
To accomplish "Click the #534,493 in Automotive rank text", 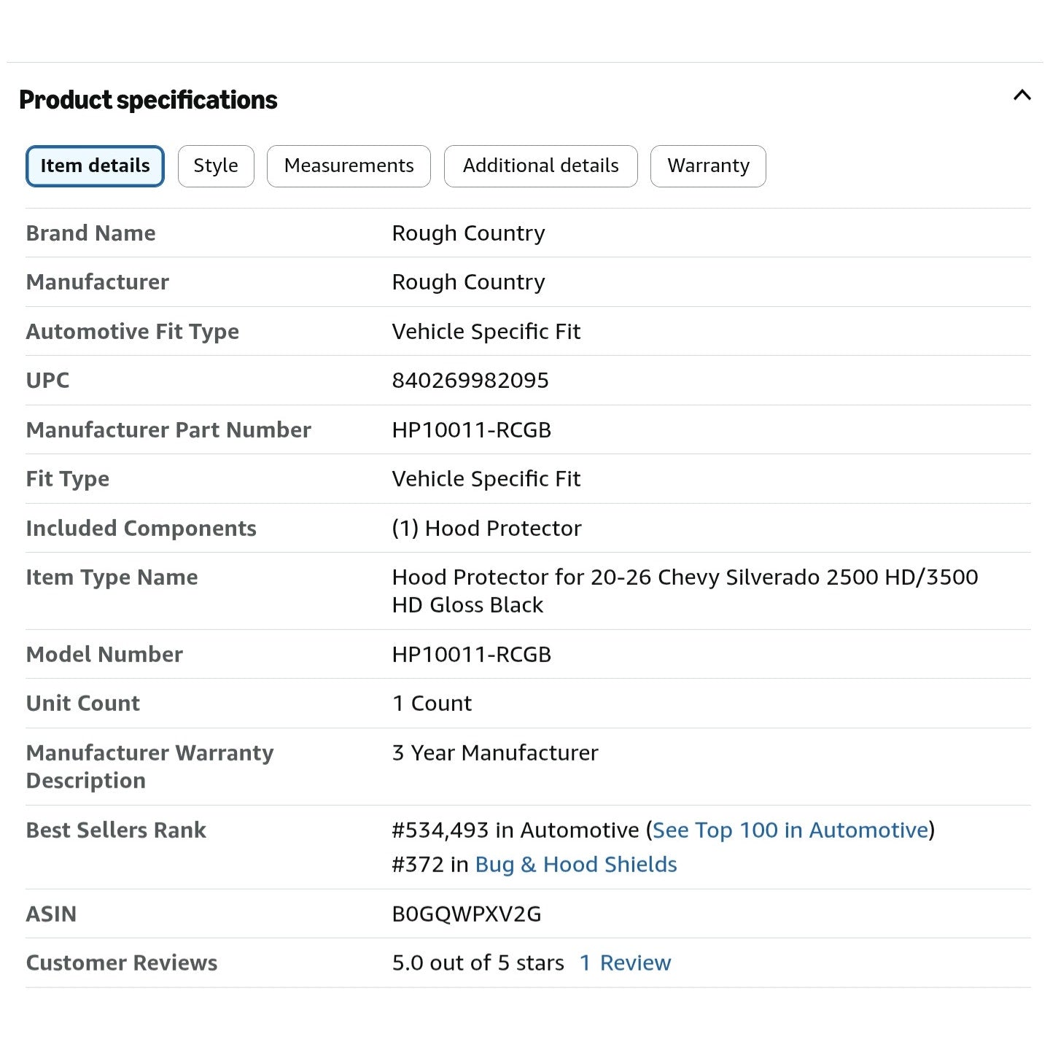I will (516, 830).
